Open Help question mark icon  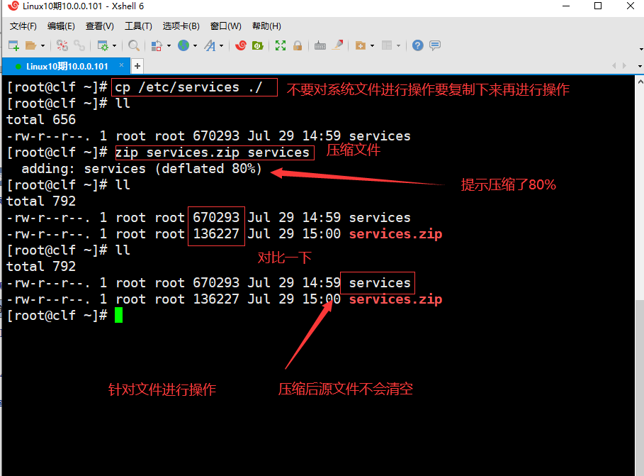[418, 45]
